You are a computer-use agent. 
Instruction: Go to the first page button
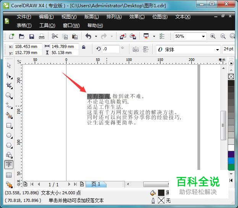click(x=32, y=184)
